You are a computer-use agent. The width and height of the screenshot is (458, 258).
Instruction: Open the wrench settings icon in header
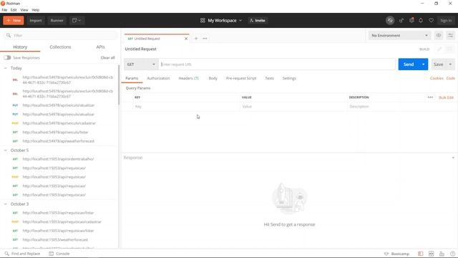(411, 21)
